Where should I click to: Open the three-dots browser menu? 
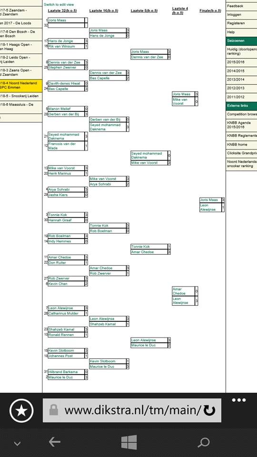pos(239,400)
